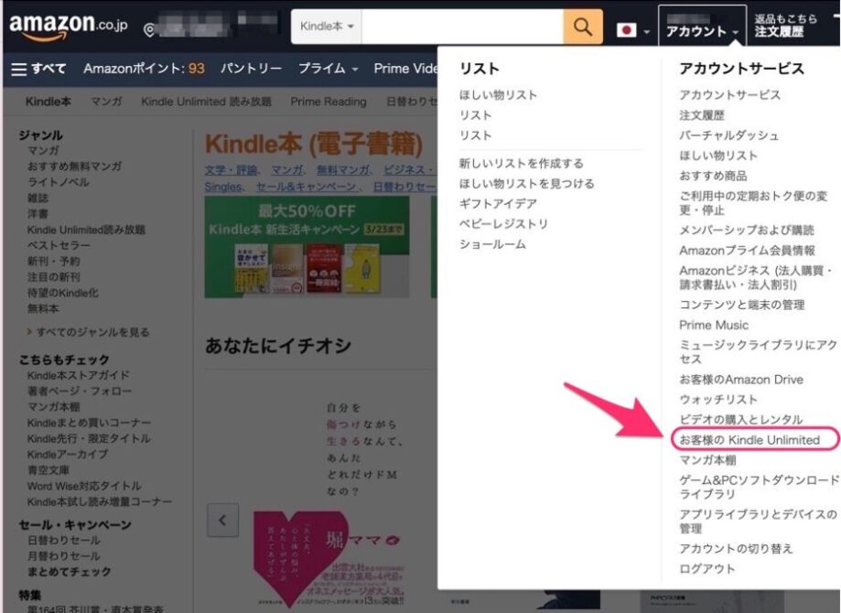Image resolution: width=841 pixels, height=613 pixels.
Task: Select ビデオの購入とレンタル
Action: (x=740, y=419)
